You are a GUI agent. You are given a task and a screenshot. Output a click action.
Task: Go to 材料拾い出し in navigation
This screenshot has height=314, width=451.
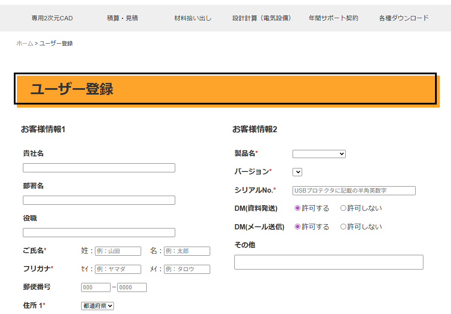[x=193, y=18]
